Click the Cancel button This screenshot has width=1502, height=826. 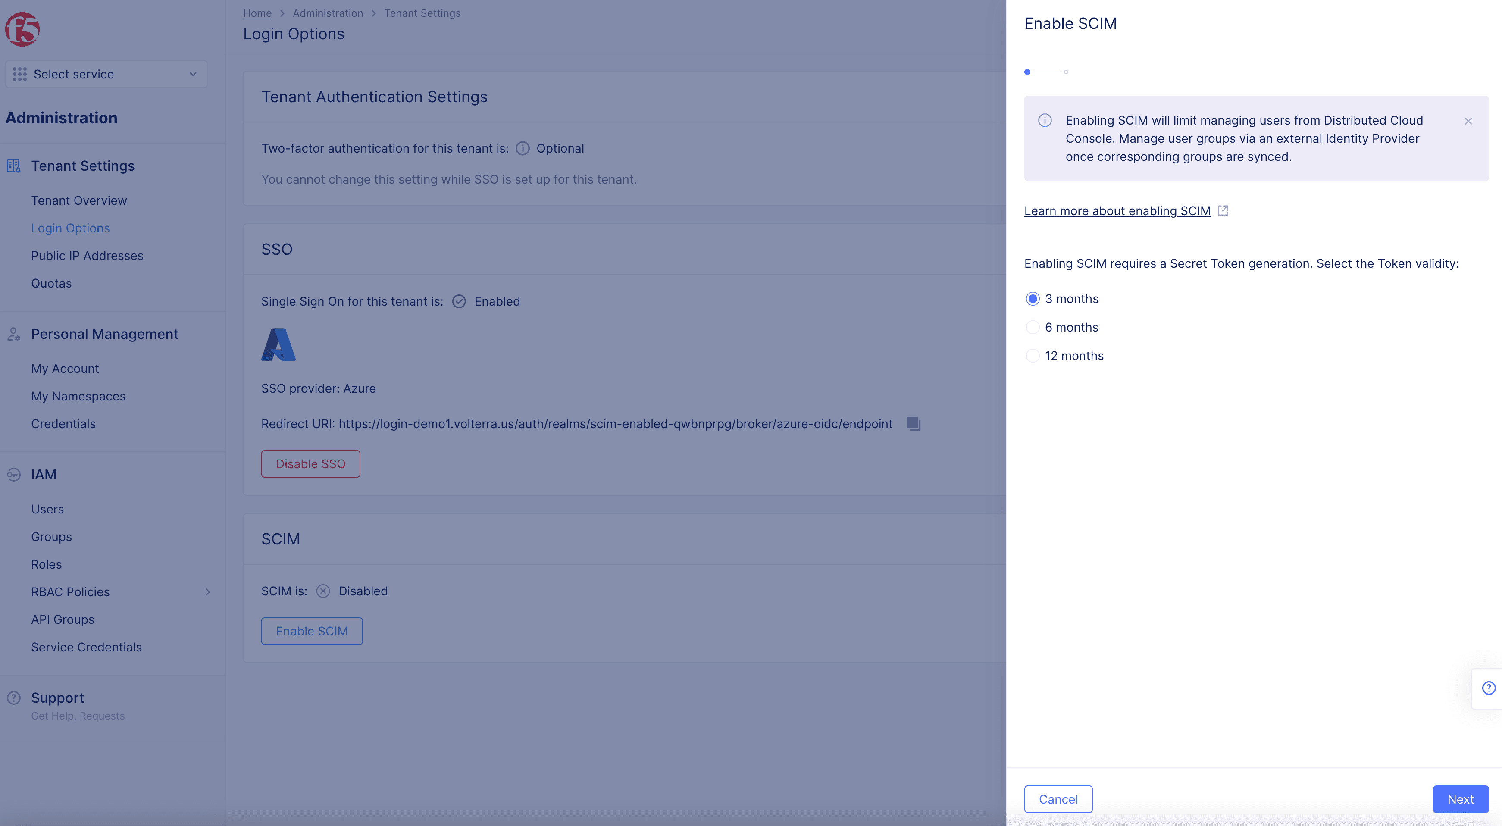coord(1058,798)
